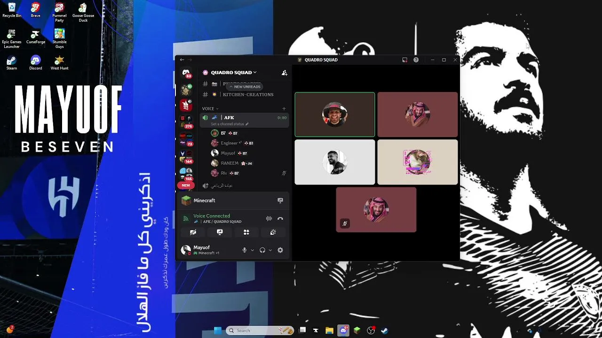Open Goose Goose Duck desktop shortcut

83,12
